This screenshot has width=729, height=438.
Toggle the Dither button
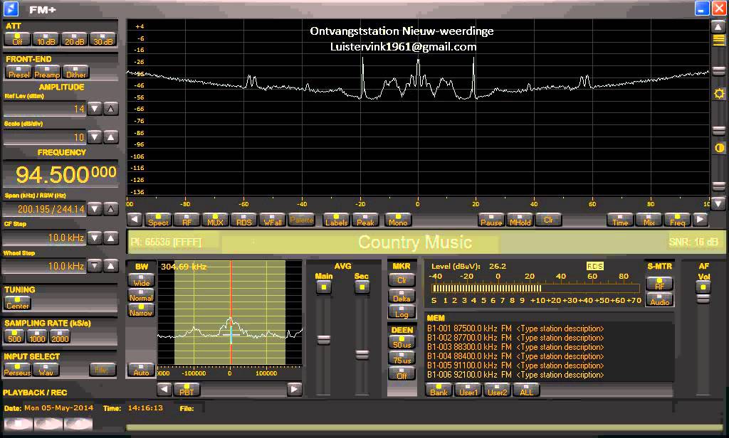coord(75,73)
